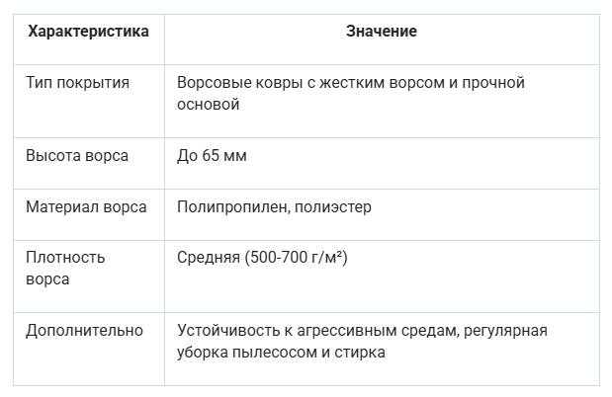The image size is (612, 397).
Task: Select the "Материал ворса" cell
Action: (86, 207)
